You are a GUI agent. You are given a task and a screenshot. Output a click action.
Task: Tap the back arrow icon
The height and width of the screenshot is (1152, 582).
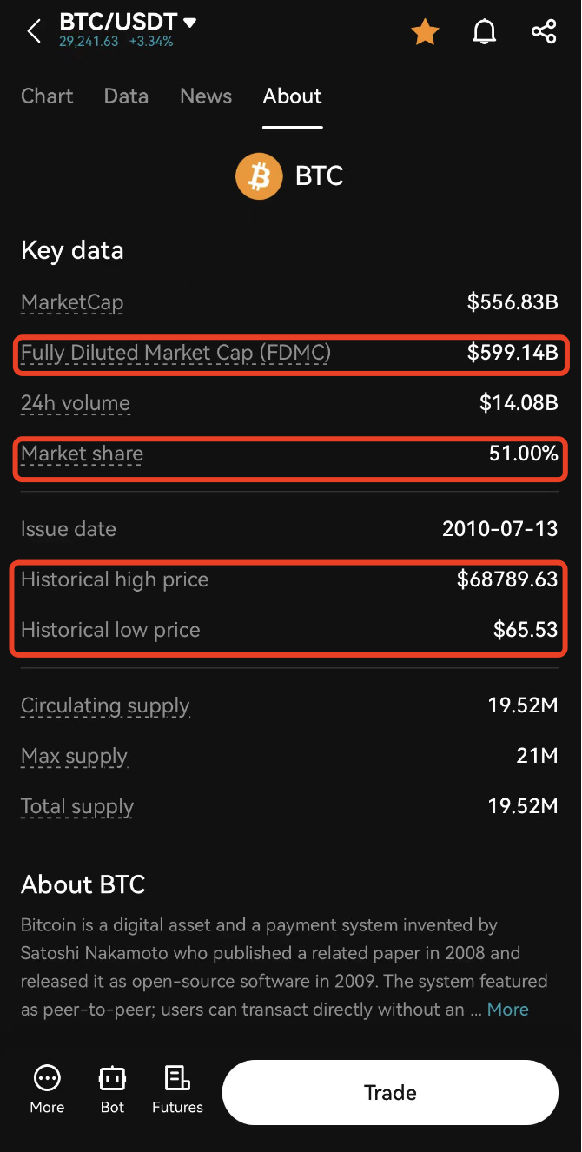[34, 32]
